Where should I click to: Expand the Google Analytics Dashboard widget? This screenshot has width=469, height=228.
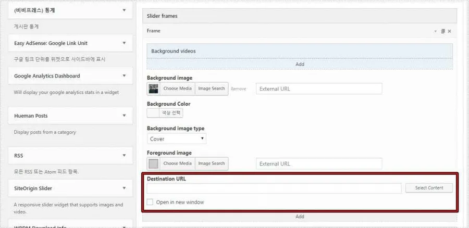tap(124, 76)
